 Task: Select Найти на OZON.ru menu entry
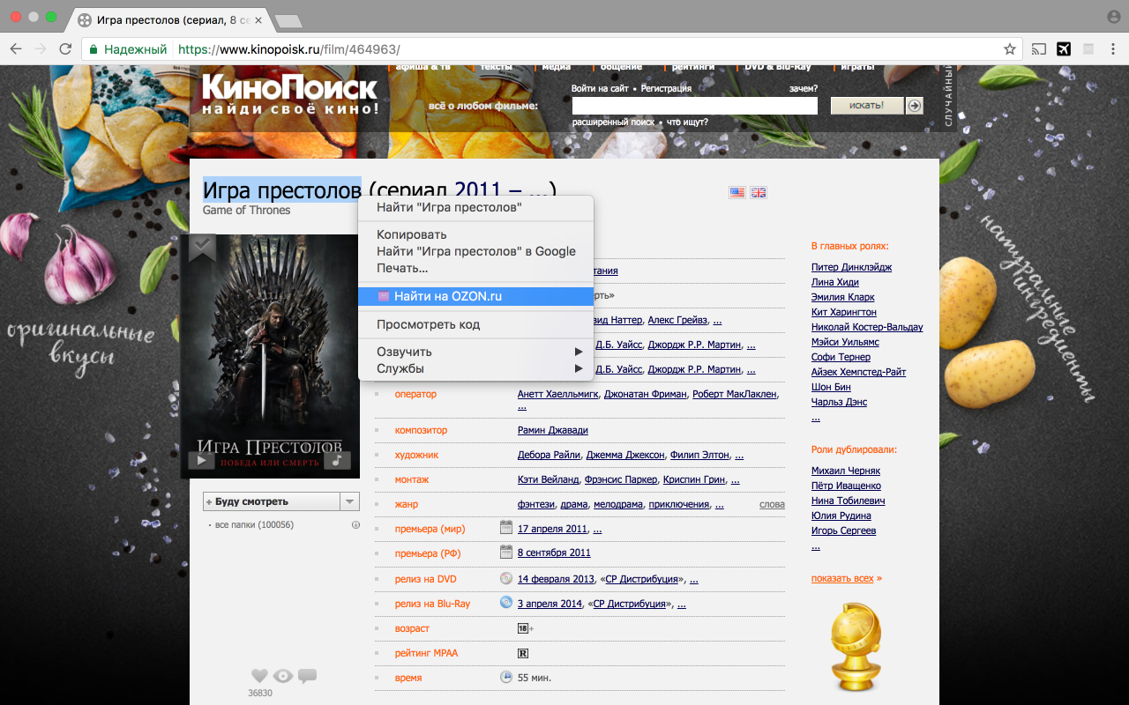475,296
